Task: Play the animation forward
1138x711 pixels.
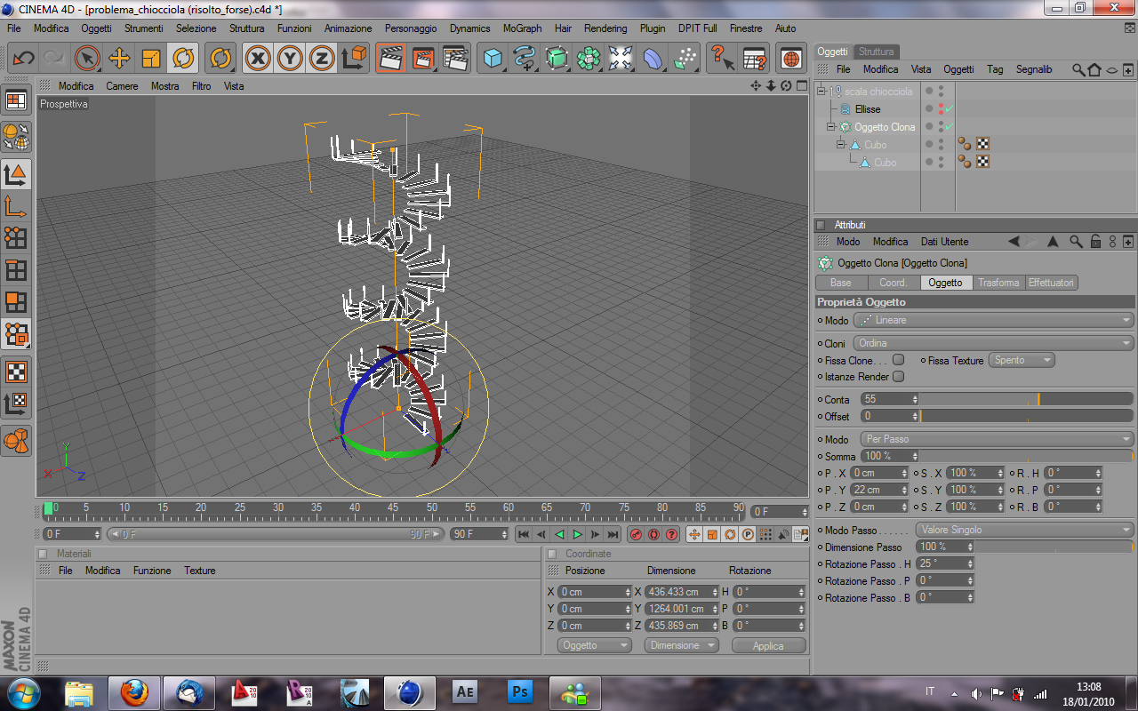Action: pos(577,534)
